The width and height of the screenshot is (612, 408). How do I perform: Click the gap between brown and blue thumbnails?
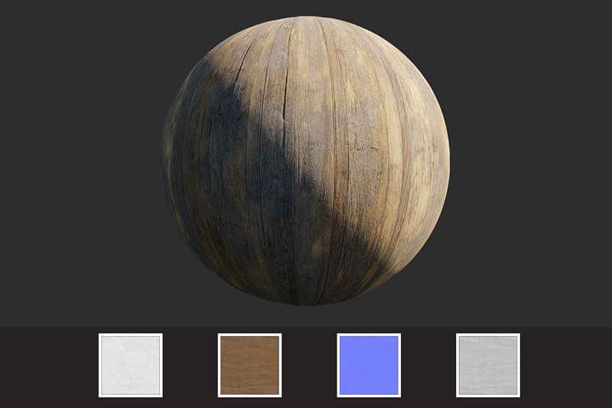pos(309,365)
